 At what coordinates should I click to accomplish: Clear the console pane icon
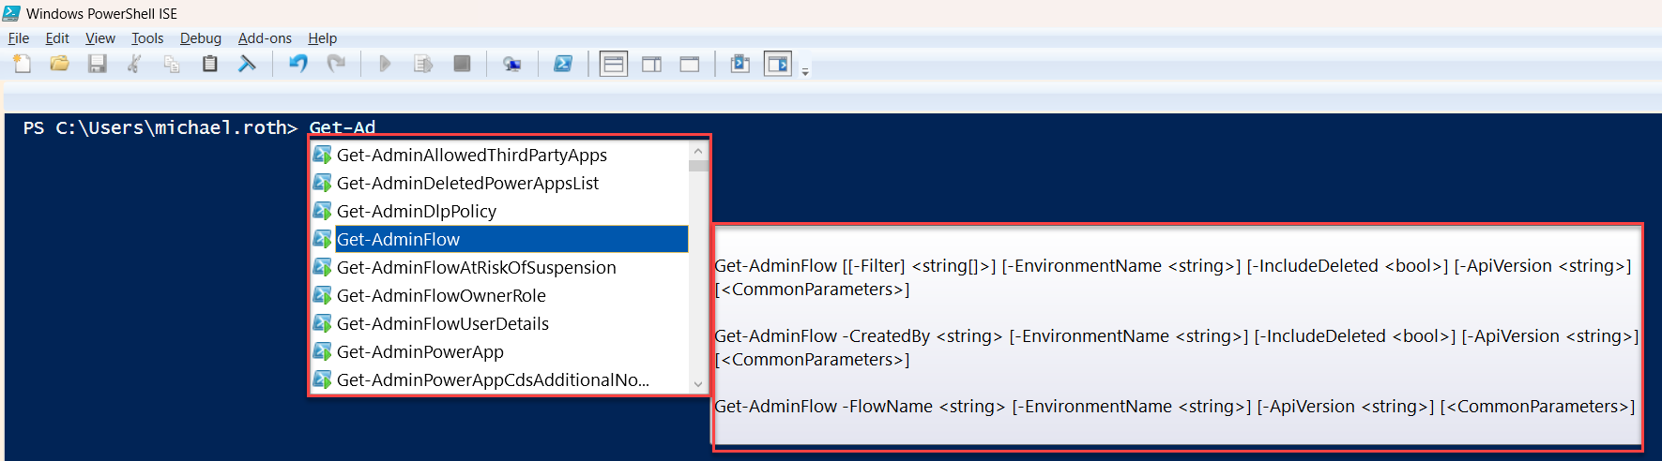coord(247,64)
